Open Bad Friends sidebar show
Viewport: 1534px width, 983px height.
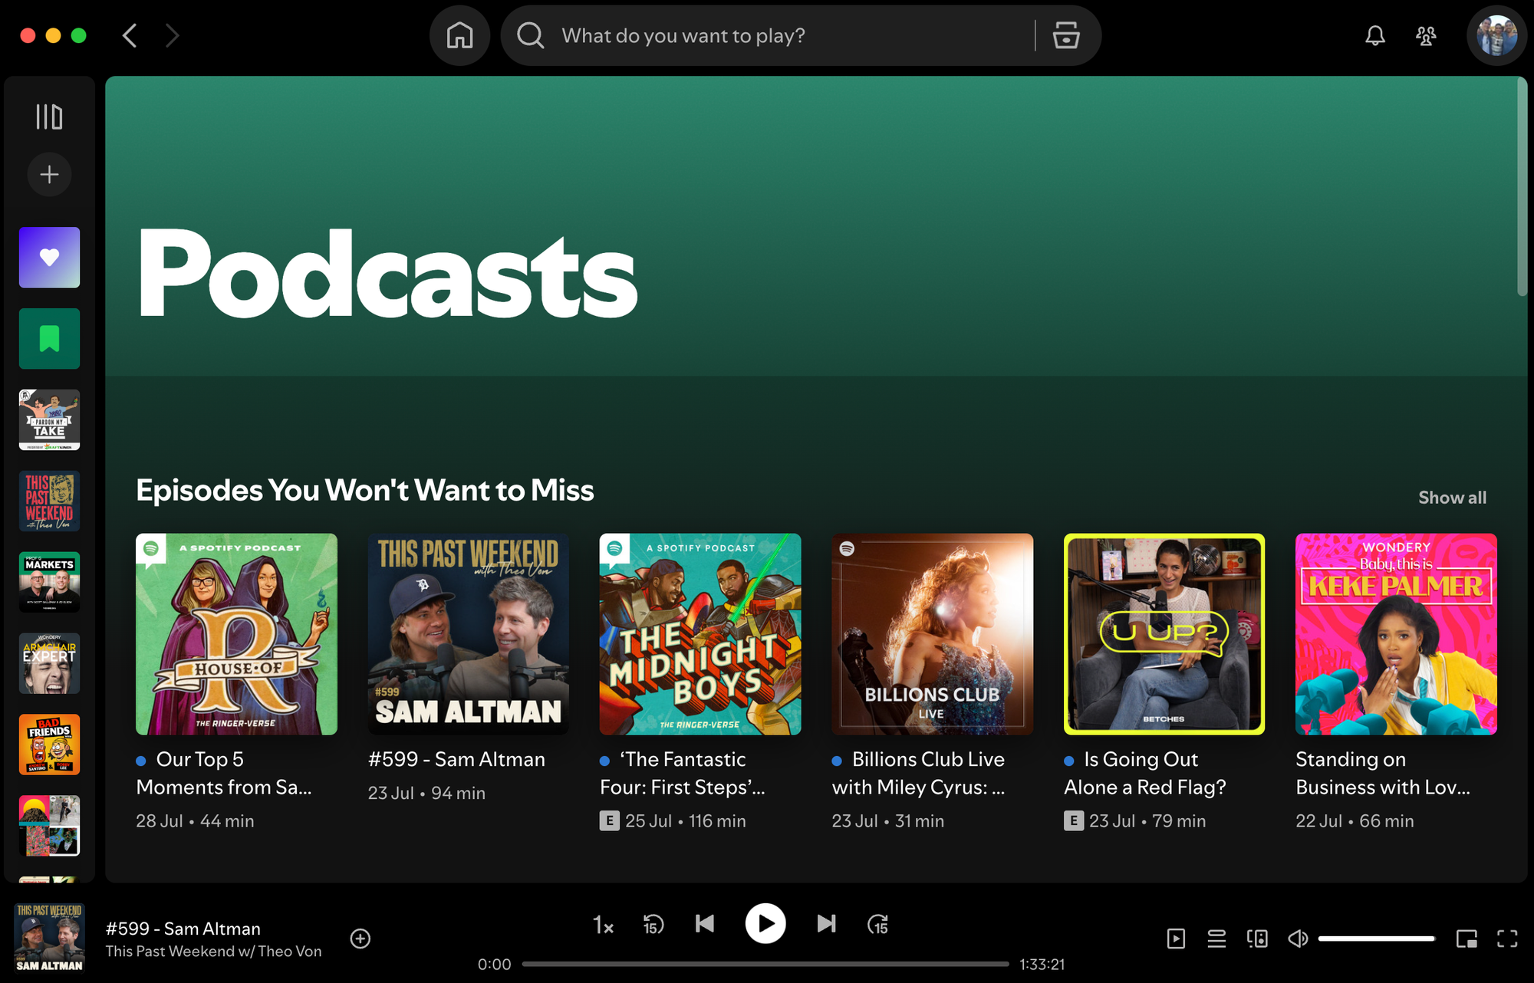(x=49, y=745)
